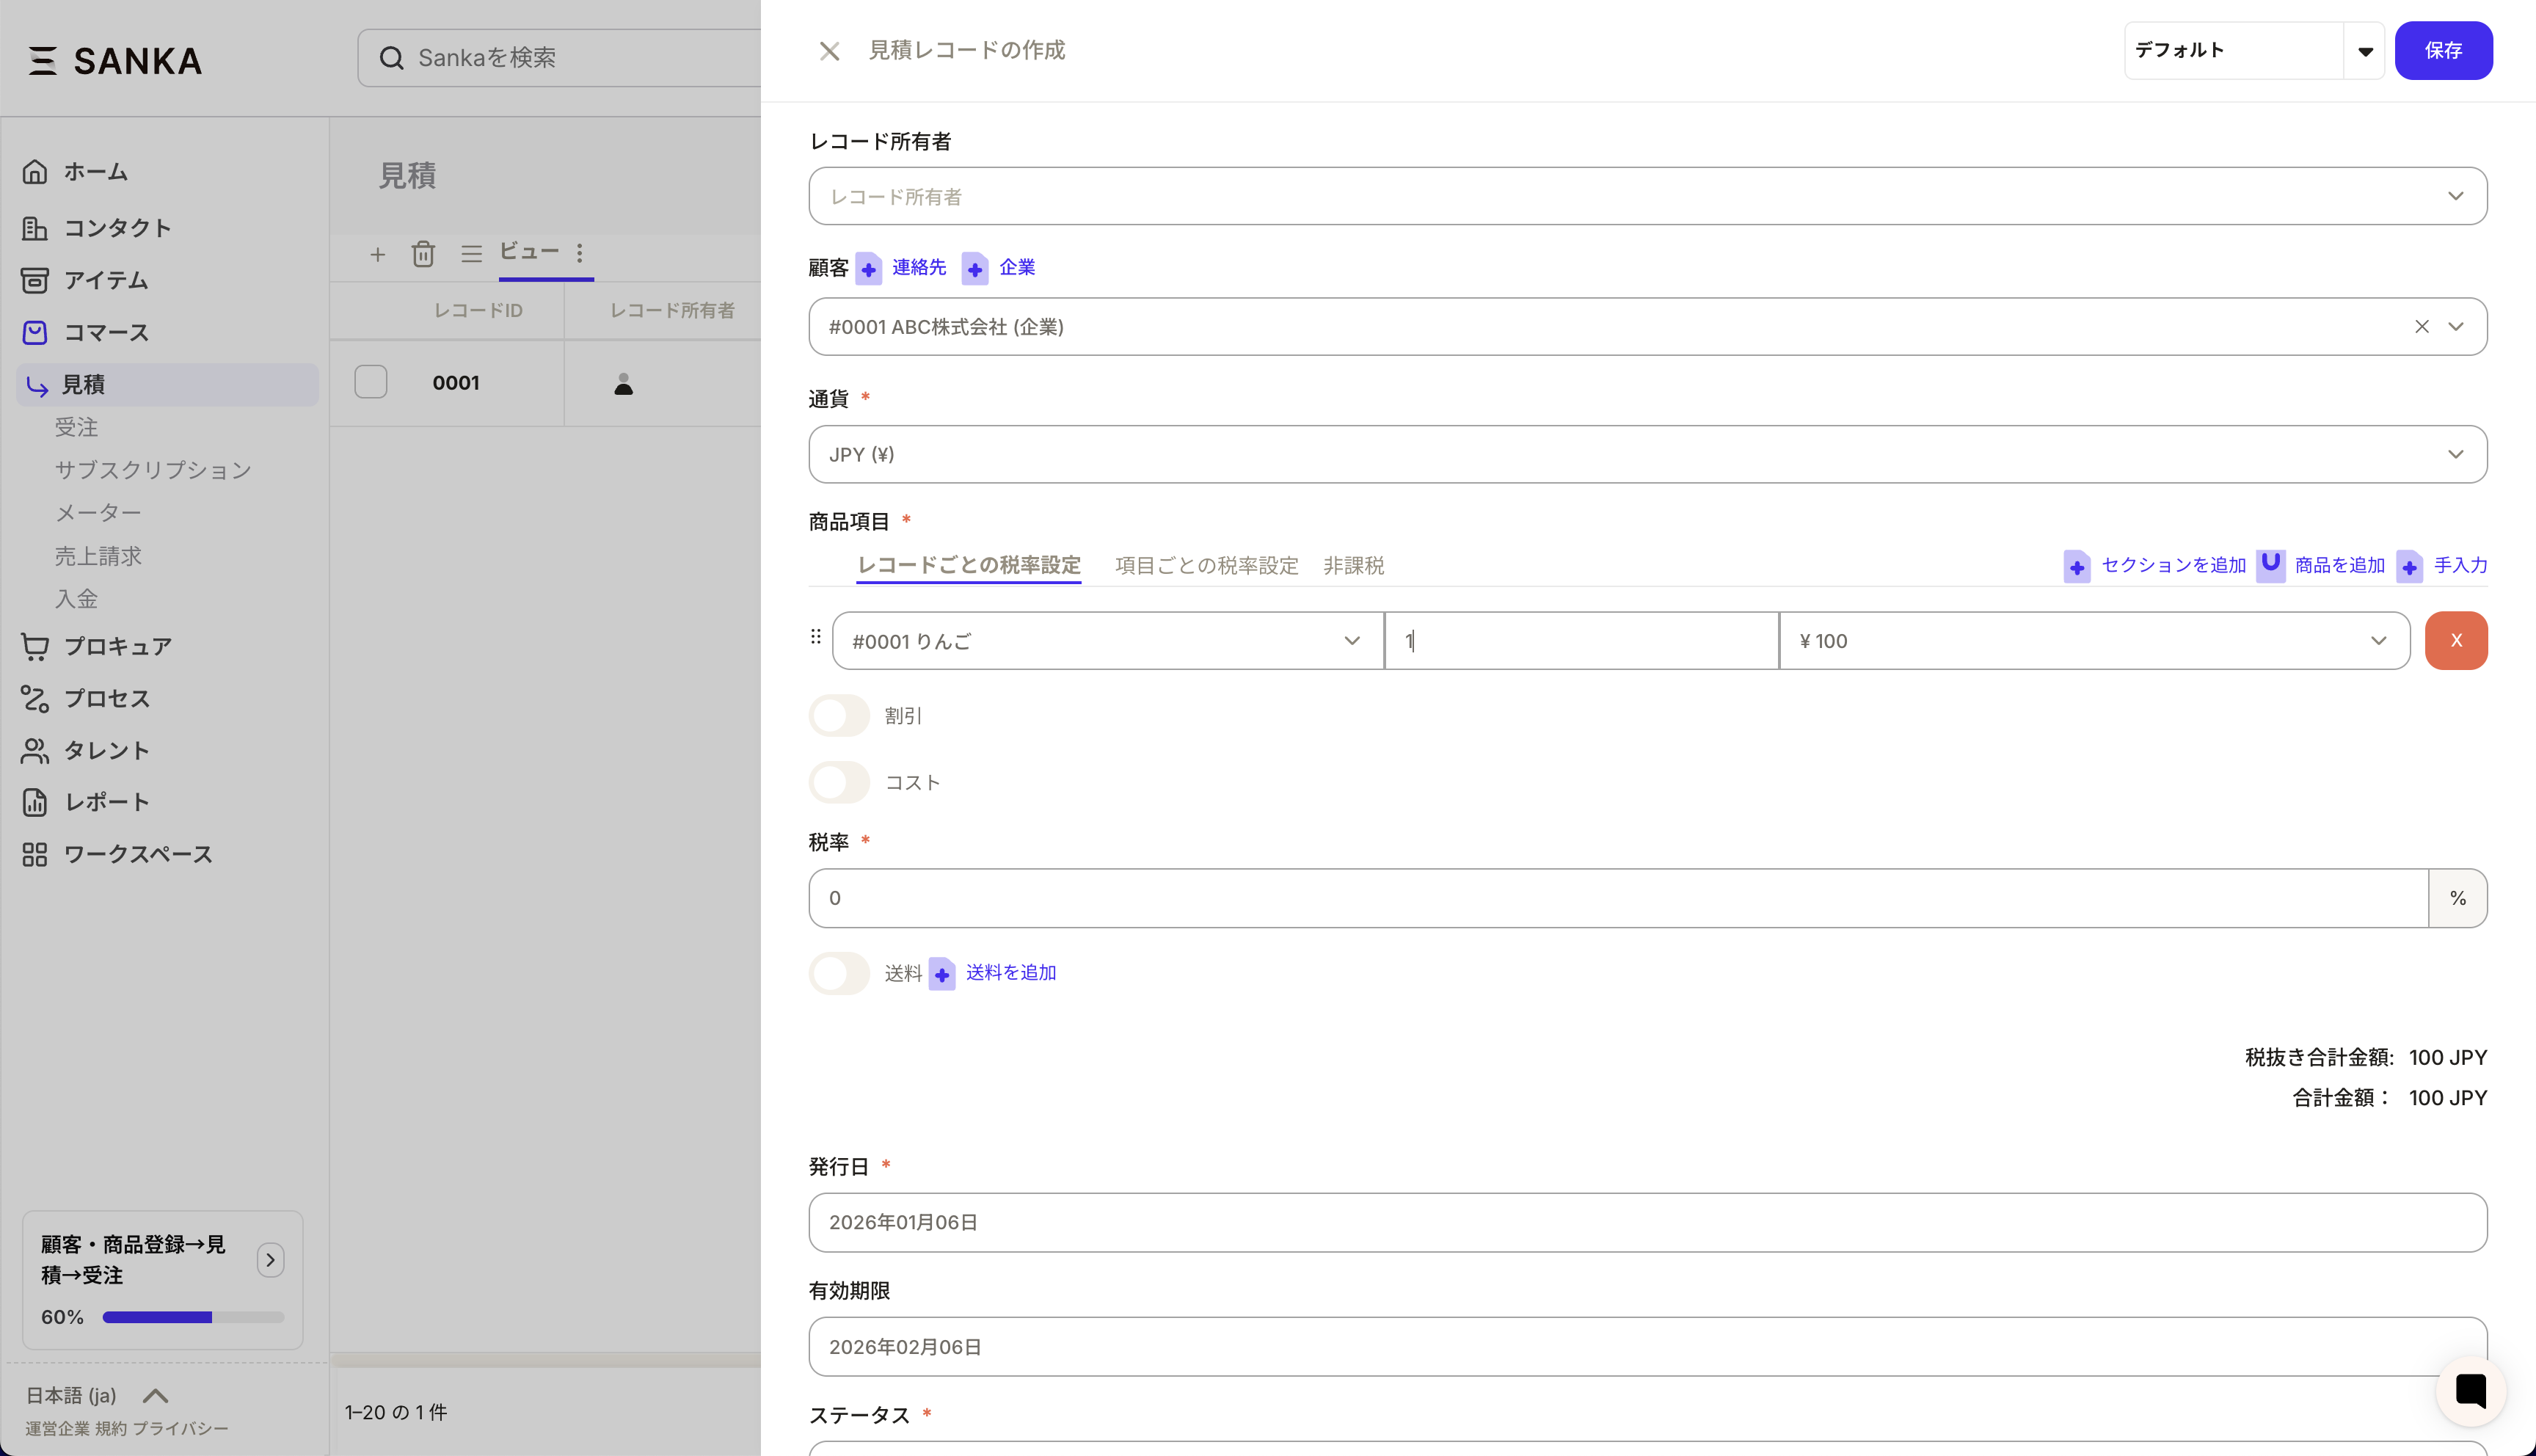Turn on the コスト switch
This screenshot has height=1456, width=2536.
coord(839,782)
